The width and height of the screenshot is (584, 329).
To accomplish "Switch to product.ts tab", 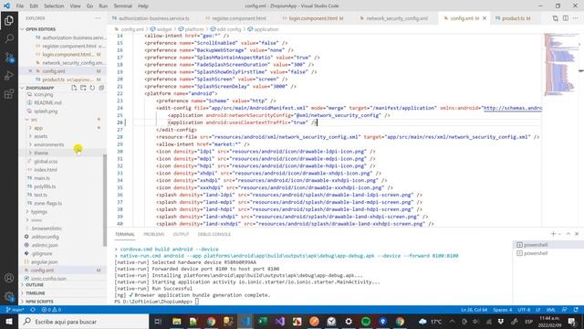I will click(513, 18).
